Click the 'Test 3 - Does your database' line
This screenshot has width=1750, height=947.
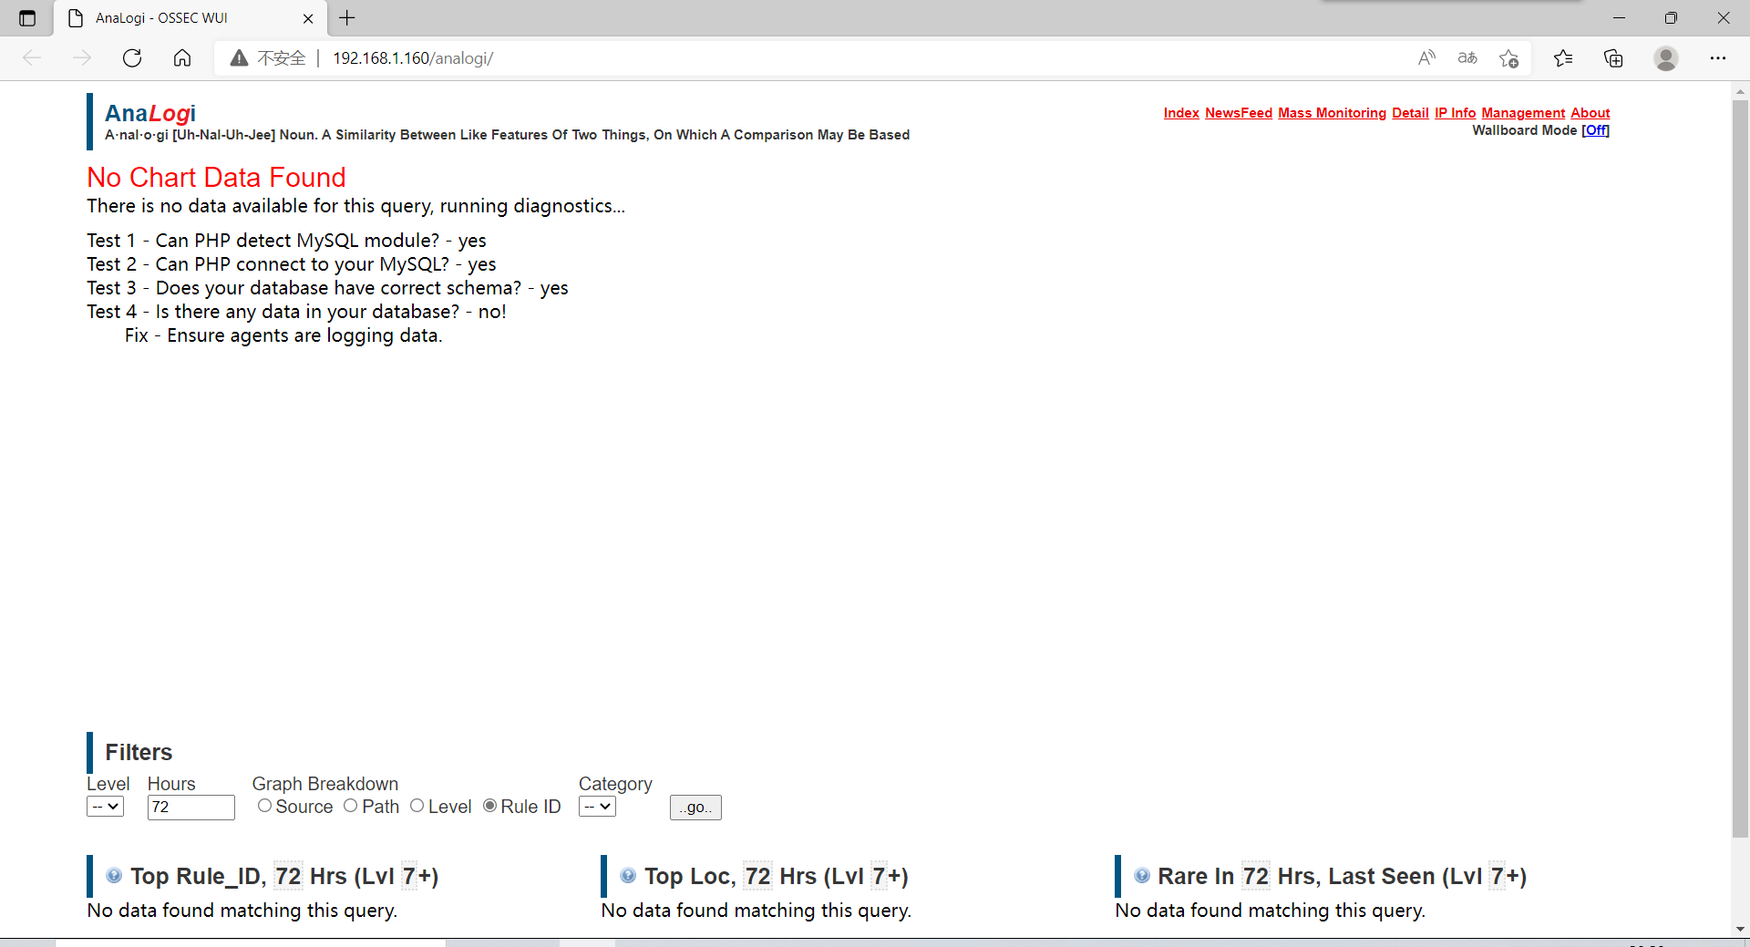pyautogui.click(x=327, y=288)
